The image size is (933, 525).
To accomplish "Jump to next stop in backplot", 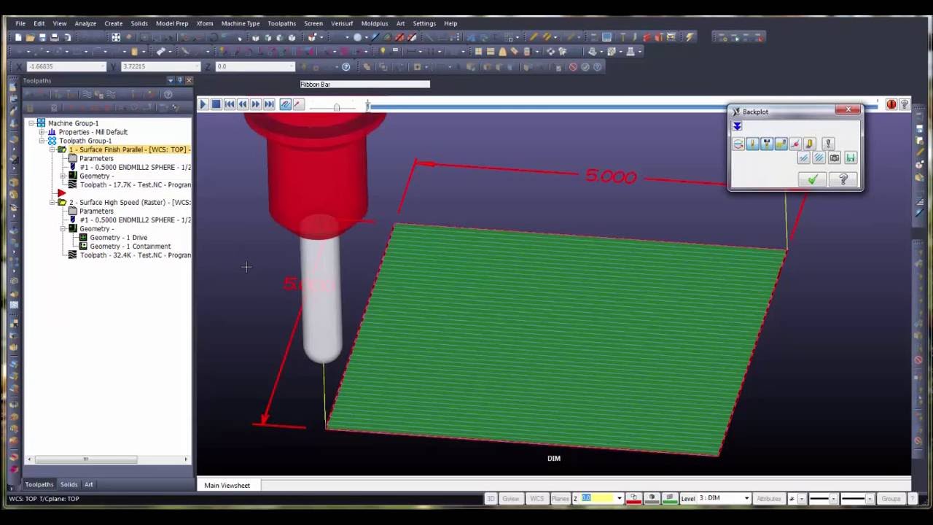I will (269, 105).
